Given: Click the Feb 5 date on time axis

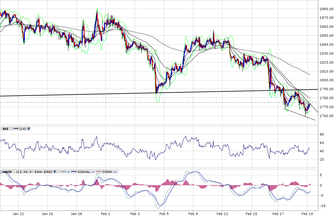Looking at the screenshot, I should (x=164, y=214).
